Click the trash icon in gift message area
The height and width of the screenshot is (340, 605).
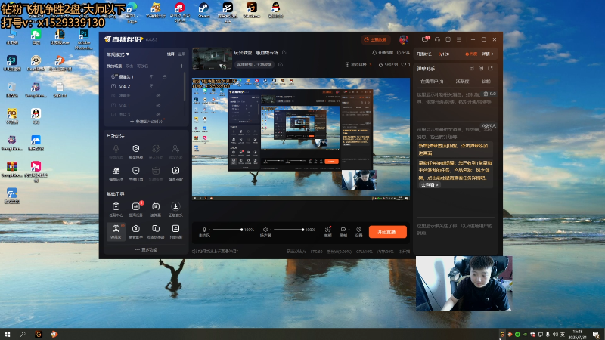[x=486, y=94]
